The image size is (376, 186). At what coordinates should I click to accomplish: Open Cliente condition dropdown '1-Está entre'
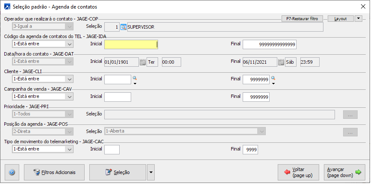tap(43, 79)
